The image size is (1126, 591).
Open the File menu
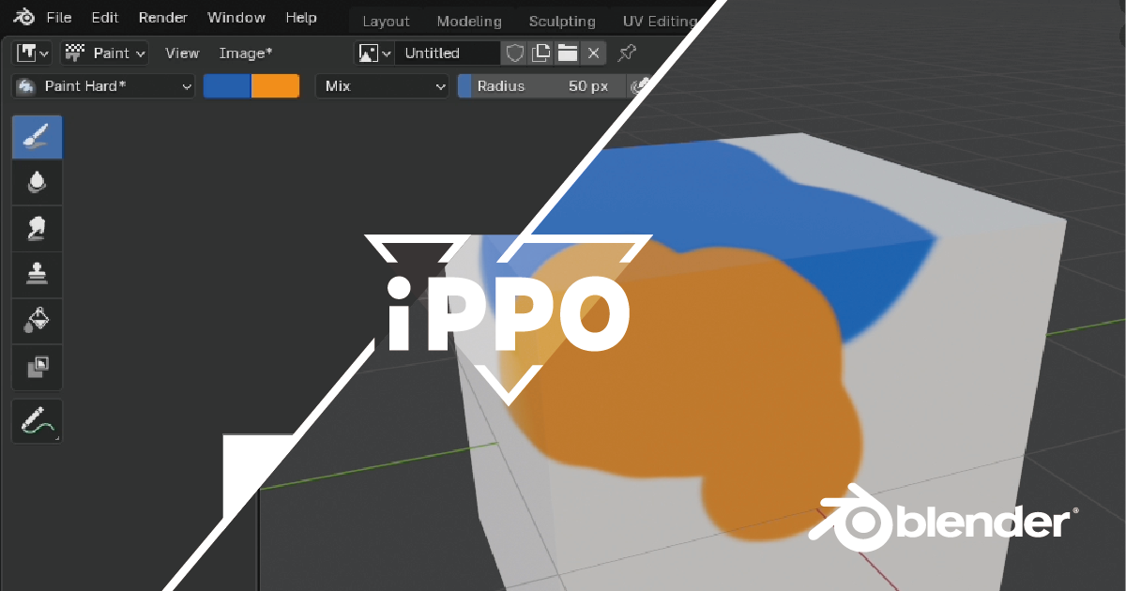(x=58, y=18)
